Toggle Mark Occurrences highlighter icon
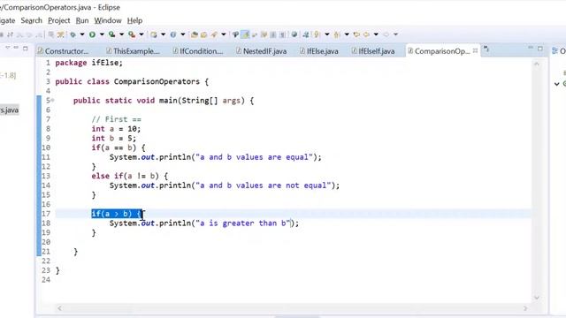Screen dimensions: 566x318 tap(246, 34)
